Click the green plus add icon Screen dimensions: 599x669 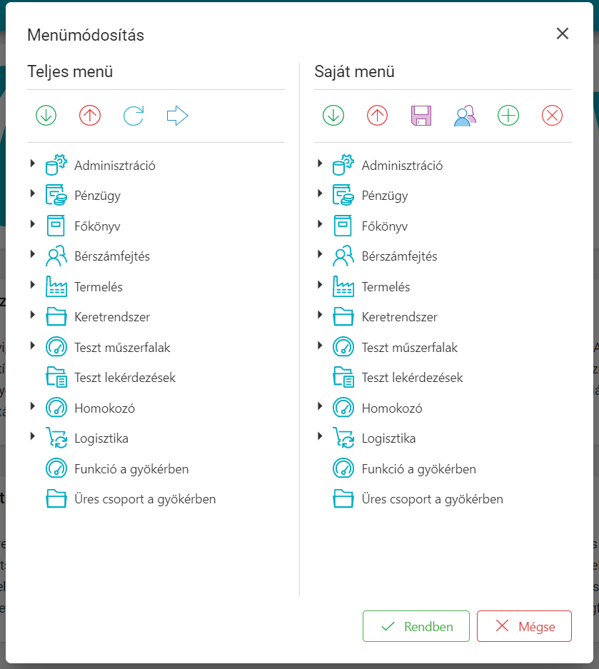(508, 115)
